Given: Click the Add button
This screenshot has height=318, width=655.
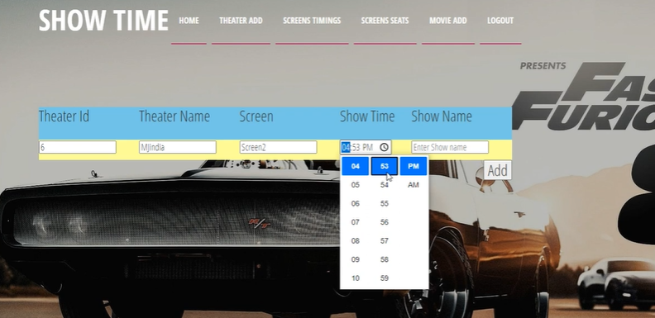Looking at the screenshot, I should (498, 170).
